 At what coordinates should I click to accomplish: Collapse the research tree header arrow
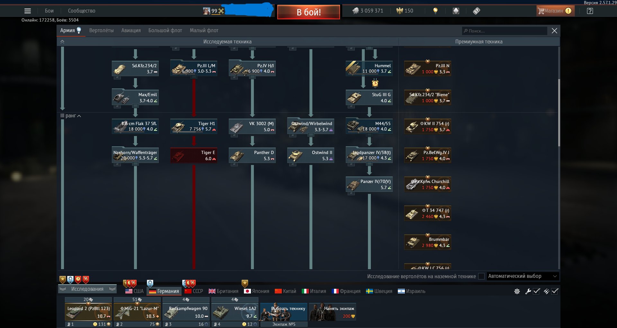[x=62, y=41]
